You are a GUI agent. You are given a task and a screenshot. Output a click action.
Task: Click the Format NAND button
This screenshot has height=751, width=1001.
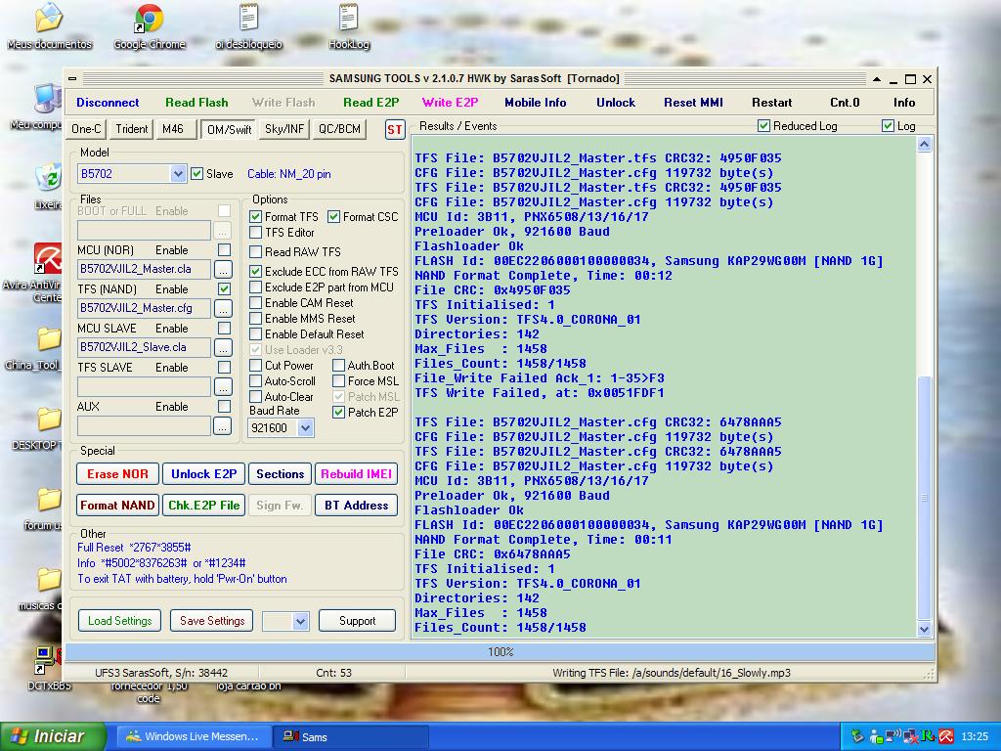(117, 506)
